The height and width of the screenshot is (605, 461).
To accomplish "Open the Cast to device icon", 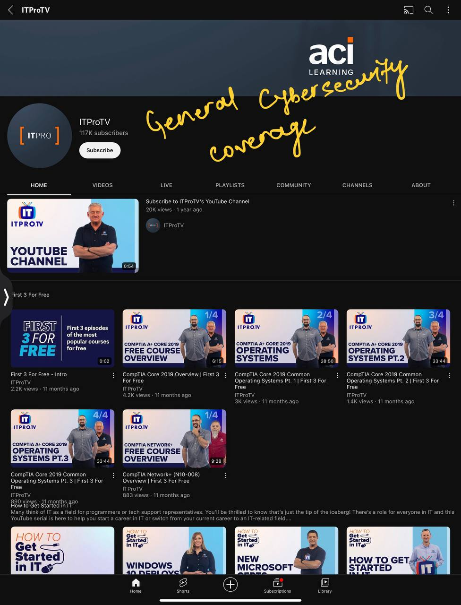I will coord(409,10).
